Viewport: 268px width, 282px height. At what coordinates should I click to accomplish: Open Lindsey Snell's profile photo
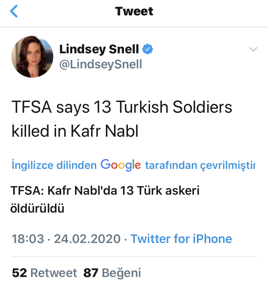point(30,56)
